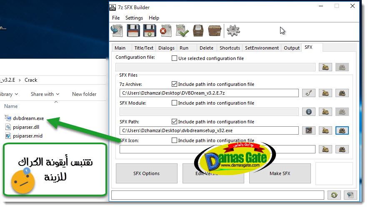The image size is (368, 208).
Task: Switch to the Output tab
Action: coord(291,48)
